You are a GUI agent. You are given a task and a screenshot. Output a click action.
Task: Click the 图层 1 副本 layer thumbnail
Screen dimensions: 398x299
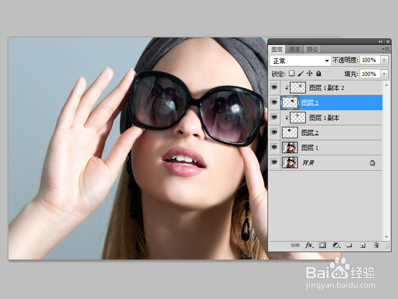tap(298, 118)
